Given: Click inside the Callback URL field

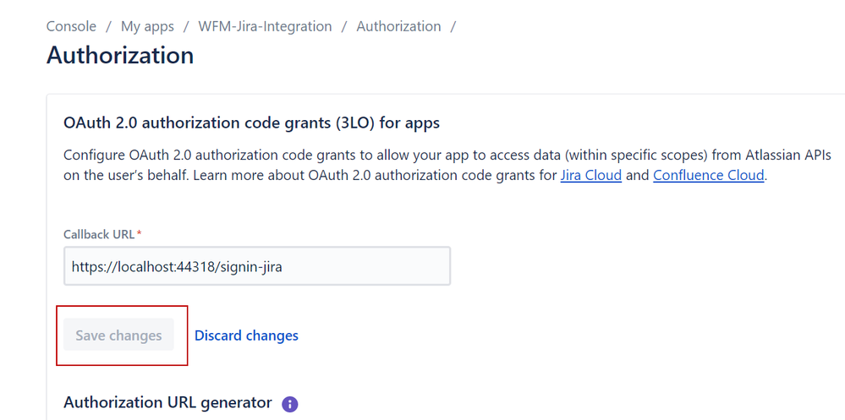Looking at the screenshot, I should [x=257, y=266].
